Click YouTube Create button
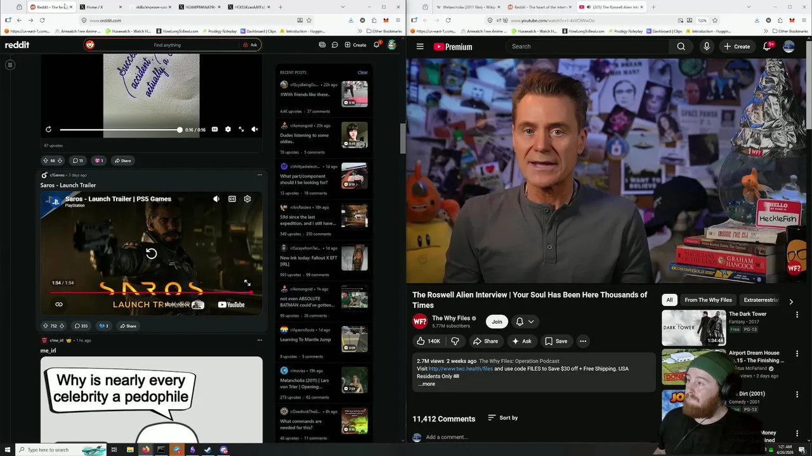The height and width of the screenshot is (456, 812). 737,46
